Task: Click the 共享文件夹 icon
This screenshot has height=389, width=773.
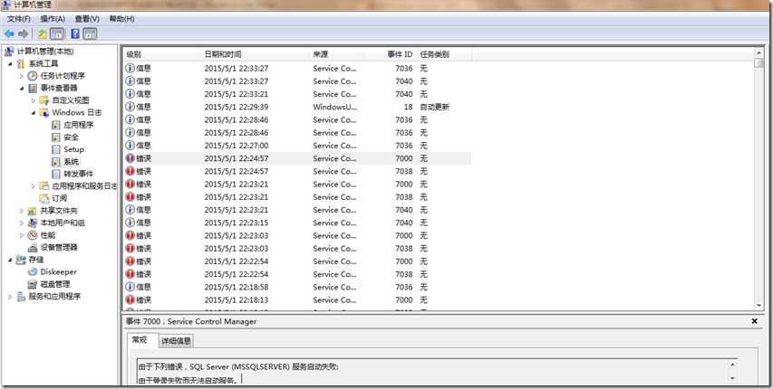Action: click(x=33, y=211)
